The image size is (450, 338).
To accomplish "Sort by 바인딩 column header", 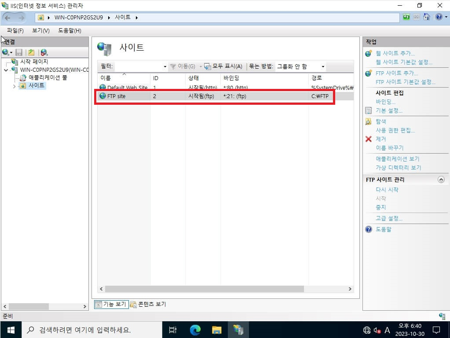I will tap(264, 78).
